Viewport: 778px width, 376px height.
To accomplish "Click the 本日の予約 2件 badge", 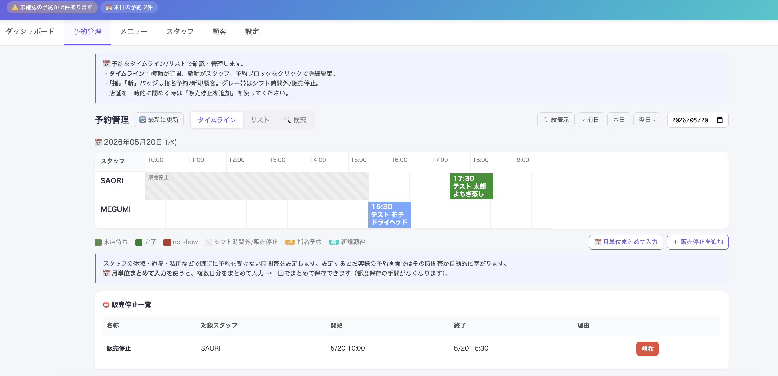I will (129, 7).
